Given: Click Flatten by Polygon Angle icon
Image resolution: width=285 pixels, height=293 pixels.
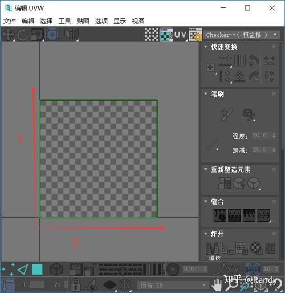Looking at the screenshot, I should coord(227,248).
